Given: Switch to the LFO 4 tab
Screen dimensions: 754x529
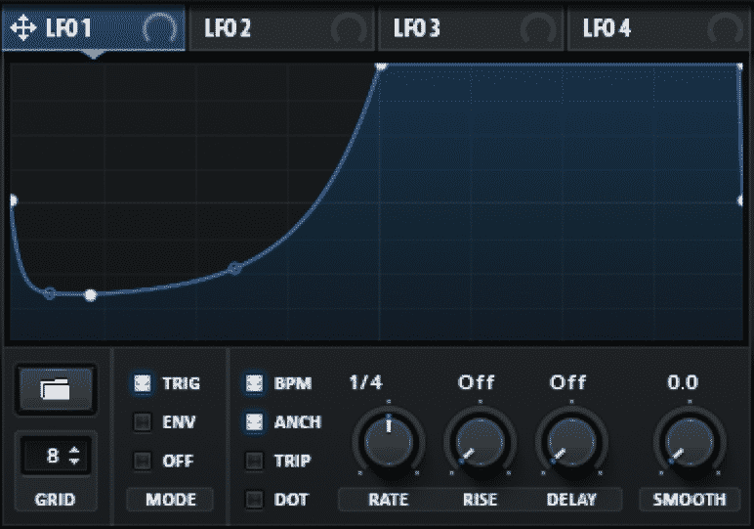Looking at the screenshot, I should coord(660,28).
